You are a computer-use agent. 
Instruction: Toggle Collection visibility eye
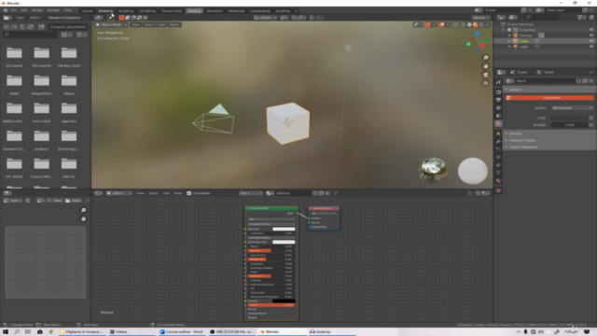pos(590,30)
